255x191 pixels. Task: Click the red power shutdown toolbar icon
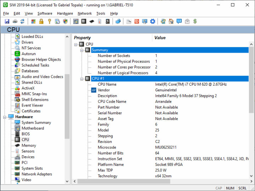tap(137, 21)
